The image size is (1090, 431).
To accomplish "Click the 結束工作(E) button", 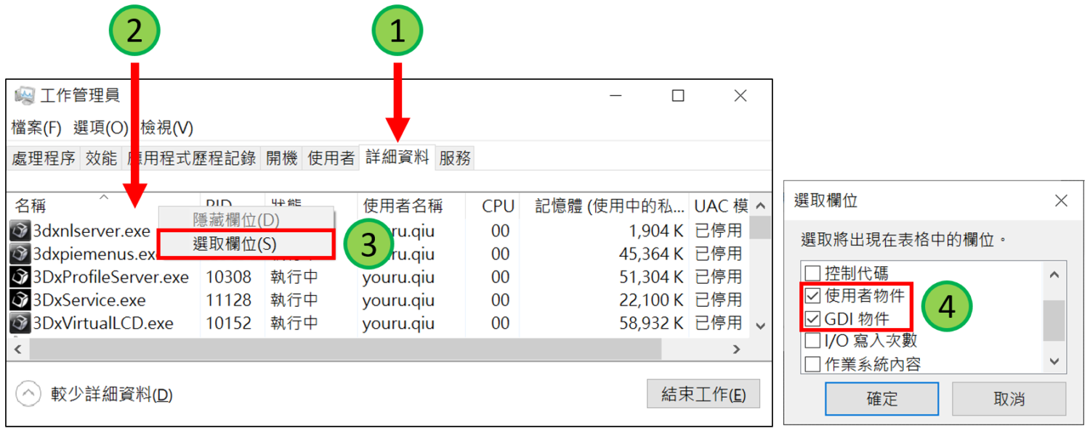I will pos(703,394).
